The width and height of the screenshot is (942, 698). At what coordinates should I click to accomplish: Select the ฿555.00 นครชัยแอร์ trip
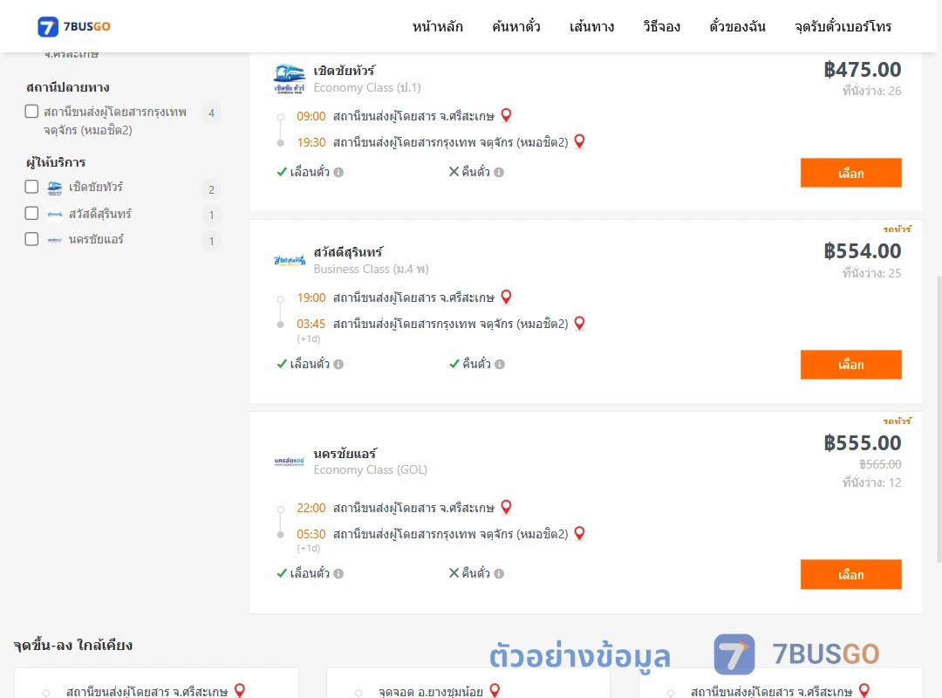click(x=850, y=575)
